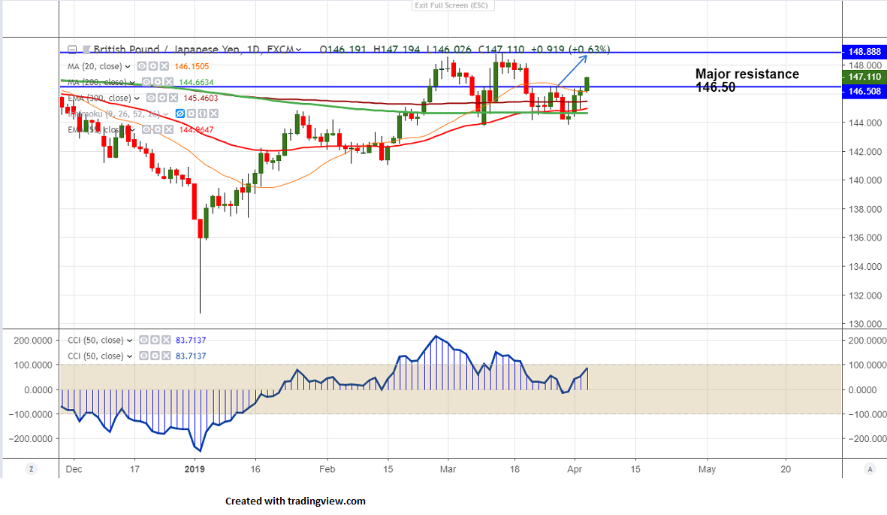Remove the EMA (55, close) indicator
Image resolution: width=887 pixels, height=515 pixels.
(168, 130)
